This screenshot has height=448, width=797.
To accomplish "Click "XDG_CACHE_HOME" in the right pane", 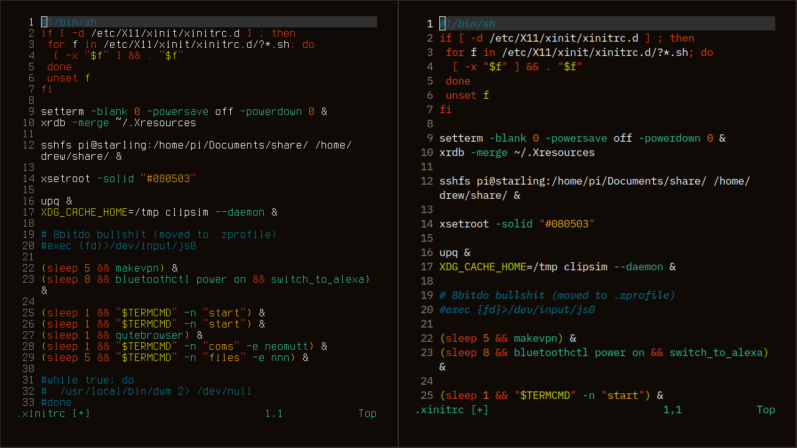I will pos(482,267).
